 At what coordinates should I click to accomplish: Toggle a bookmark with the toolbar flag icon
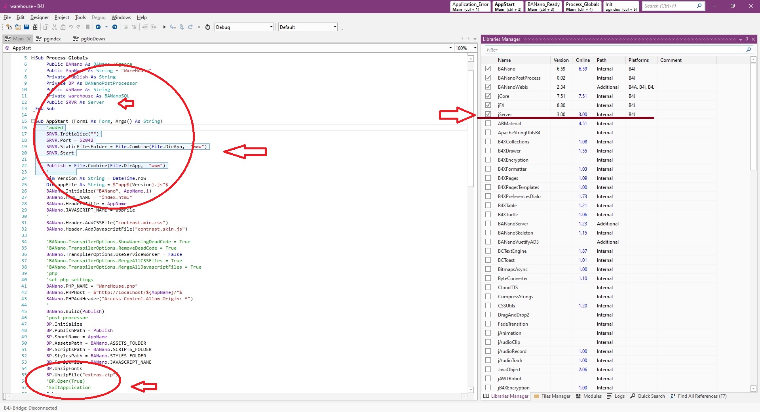(88, 27)
